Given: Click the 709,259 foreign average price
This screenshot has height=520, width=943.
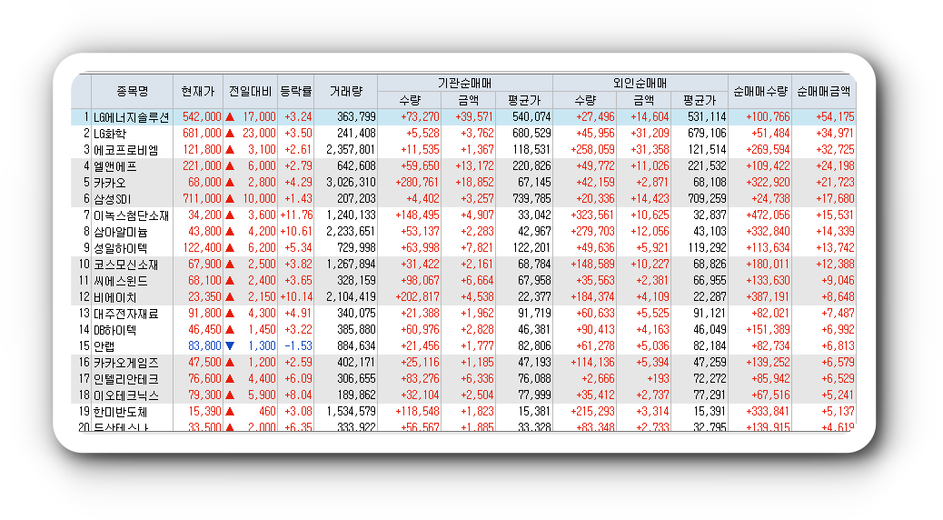Looking at the screenshot, I should pyautogui.click(x=707, y=198).
